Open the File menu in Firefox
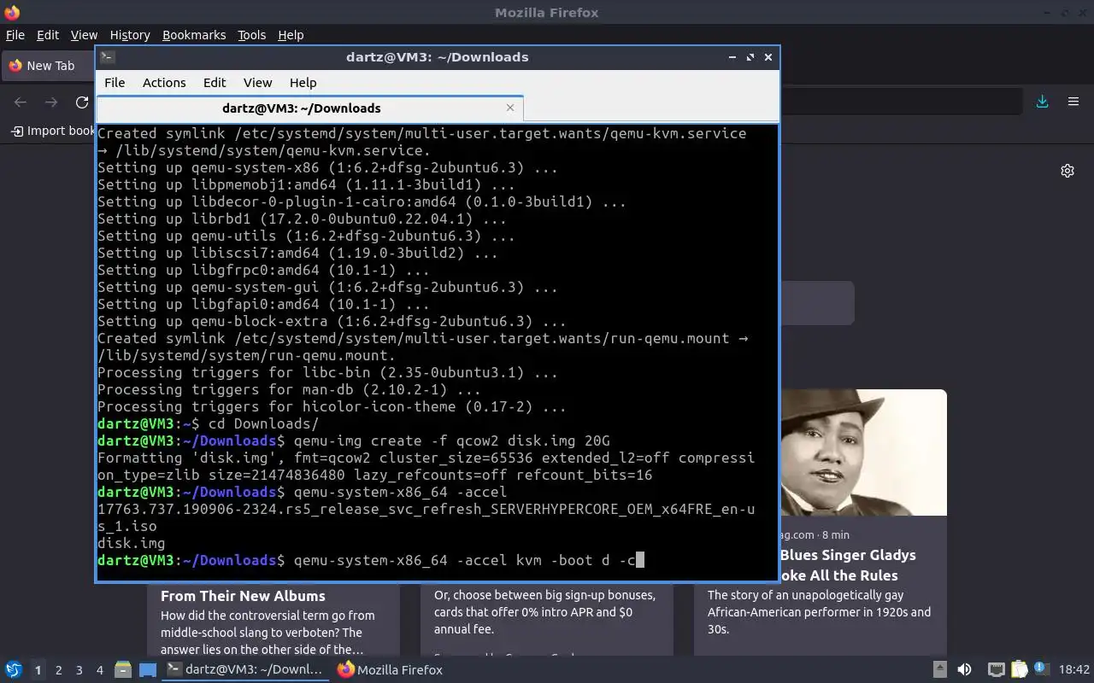This screenshot has height=683, width=1094. (15, 35)
